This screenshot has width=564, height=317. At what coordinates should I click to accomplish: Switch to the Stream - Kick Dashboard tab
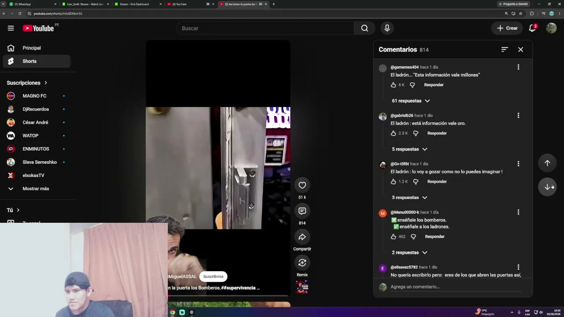click(x=137, y=4)
